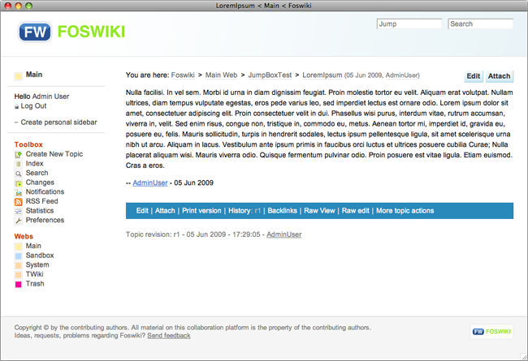Select Raw View in action bar
This screenshot has width=528, height=361.
[x=319, y=211]
